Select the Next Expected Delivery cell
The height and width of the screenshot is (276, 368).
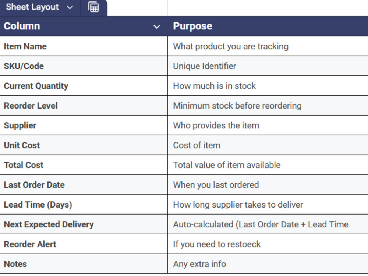pyautogui.click(x=84, y=224)
